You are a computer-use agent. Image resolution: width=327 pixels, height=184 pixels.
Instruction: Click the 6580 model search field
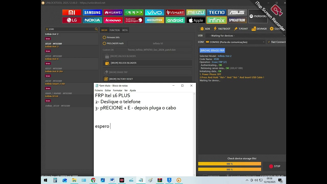pyautogui.click(x=72, y=29)
